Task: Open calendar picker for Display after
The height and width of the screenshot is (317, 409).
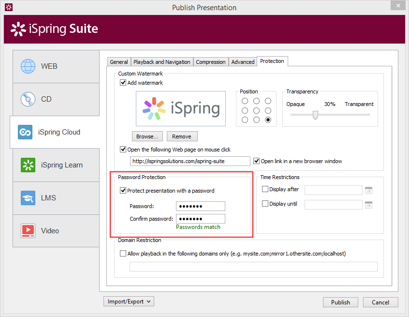Action: click(x=368, y=190)
